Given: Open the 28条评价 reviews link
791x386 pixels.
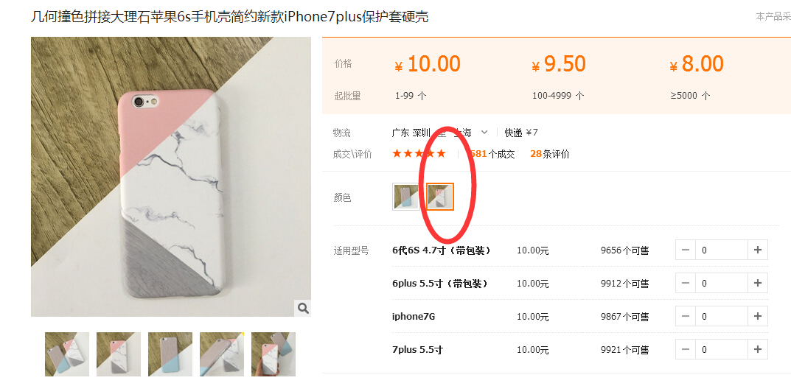Looking at the screenshot, I should (549, 154).
